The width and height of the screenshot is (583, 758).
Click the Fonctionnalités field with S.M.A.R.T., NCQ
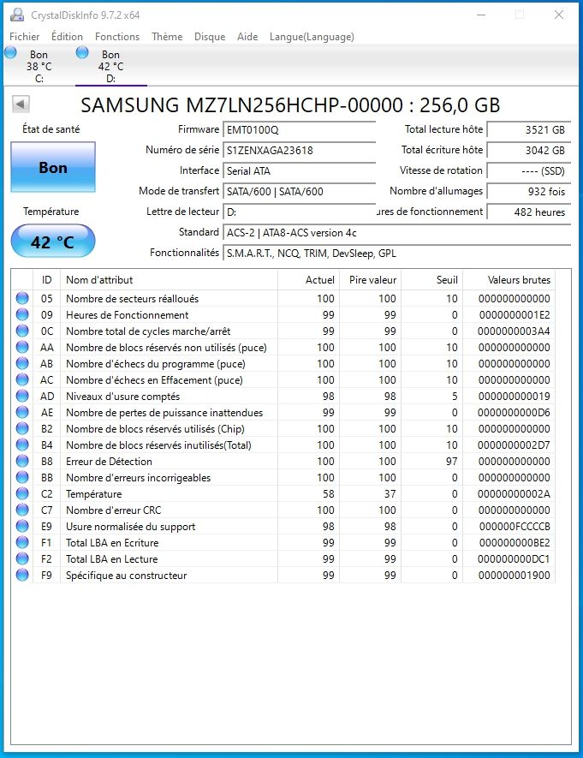[x=396, y=254]
